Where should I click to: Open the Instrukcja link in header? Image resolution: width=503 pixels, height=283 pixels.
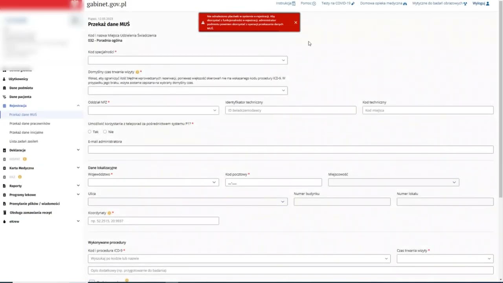pos(283,4)
